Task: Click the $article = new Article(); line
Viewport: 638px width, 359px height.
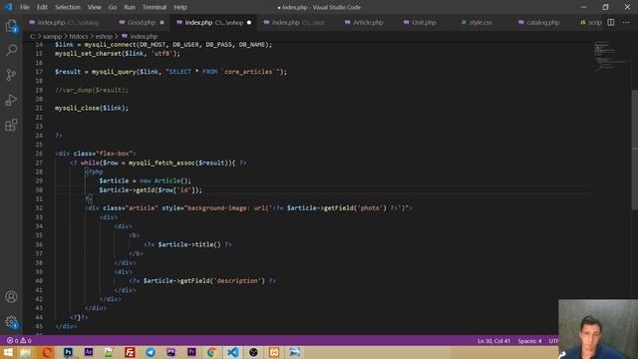Action: coord(145,180)
